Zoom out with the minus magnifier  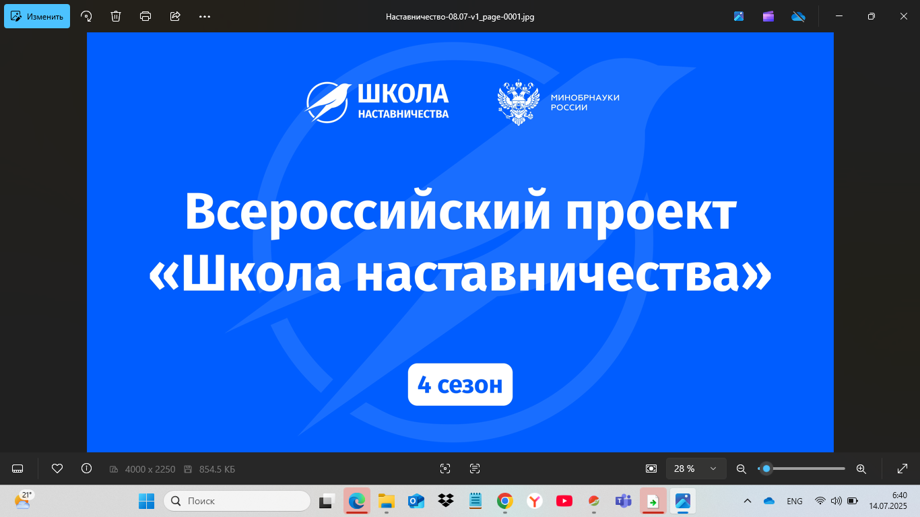(x=742, y=469)
